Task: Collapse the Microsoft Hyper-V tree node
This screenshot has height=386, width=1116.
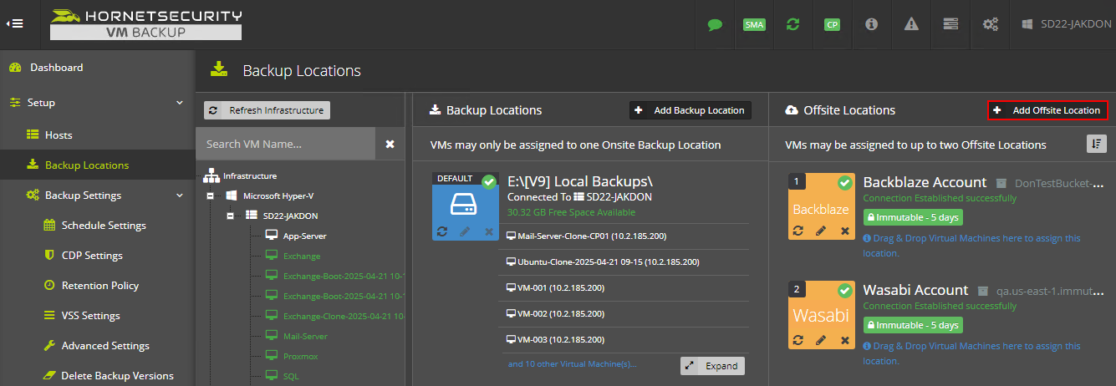Action: coord(210,196)
